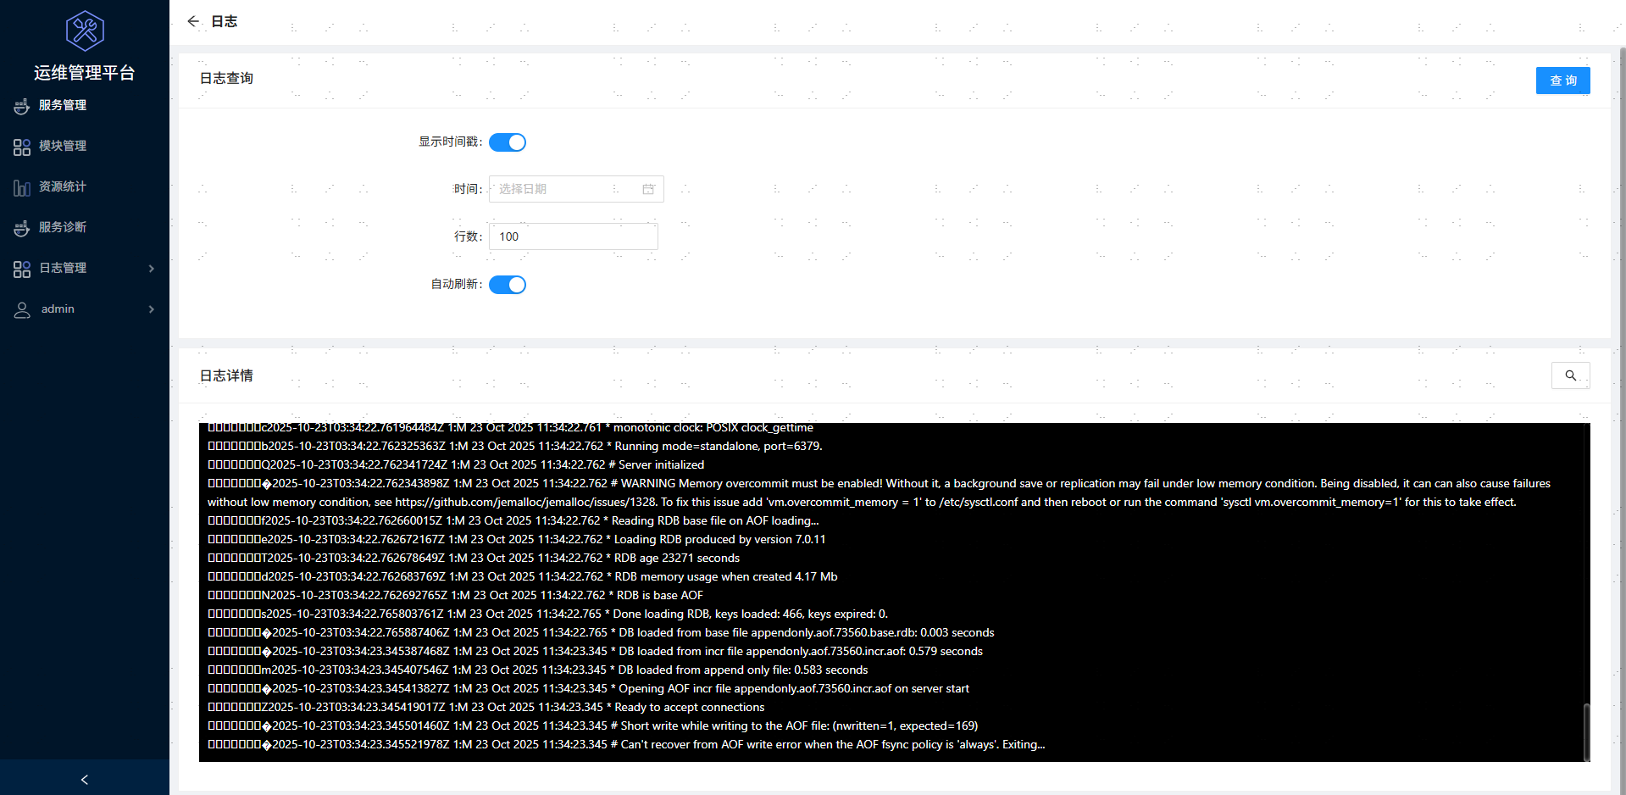Focus the 行数 input field
The height and width of the screenshot is (795, 1626).
pyautogui.click(x=573, y=236)
